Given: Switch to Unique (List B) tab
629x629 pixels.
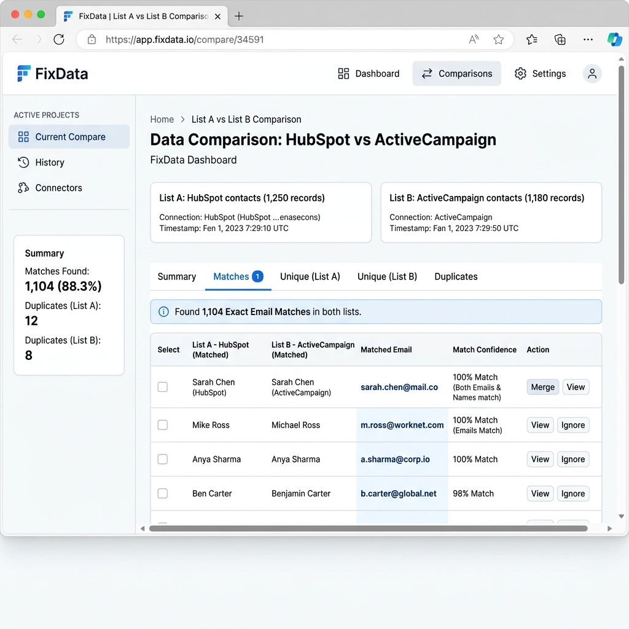Looking at the screenshot, I should coord(387,276).
